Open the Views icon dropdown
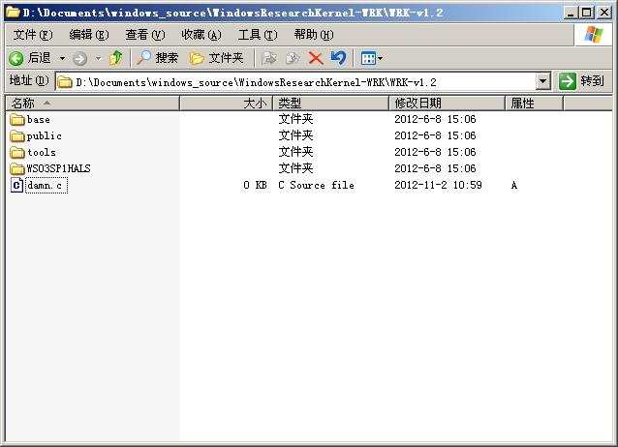The width and height of the screenshot is (618, 447). (x=372, y=59)
